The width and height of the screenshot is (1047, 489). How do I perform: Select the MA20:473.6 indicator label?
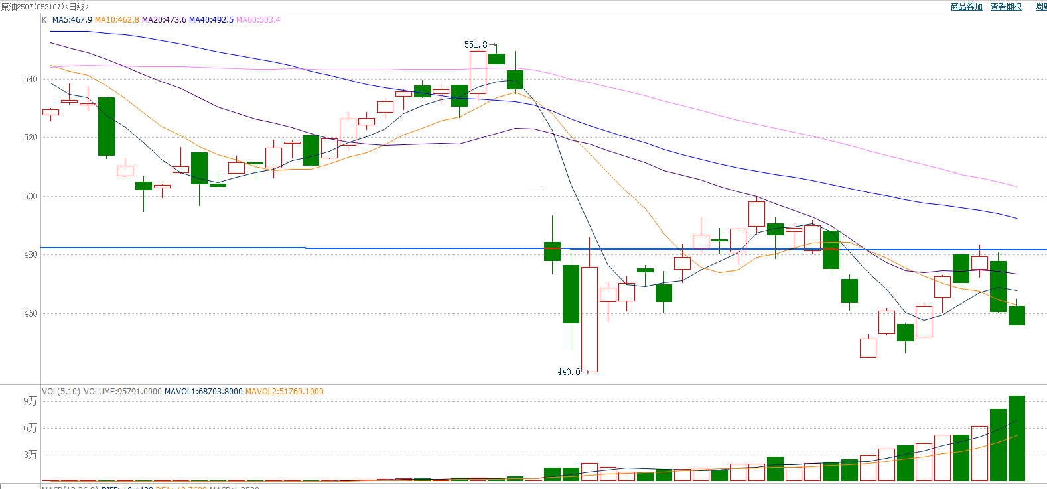(x=164, y=20)
